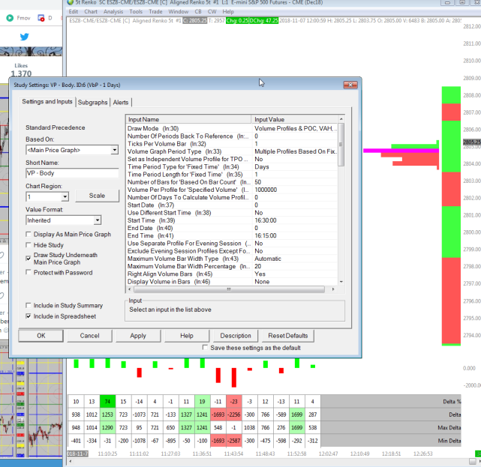Toggle Include in Spreadsheet checkbox
The image size is (481, 467).
click(29, 316)
